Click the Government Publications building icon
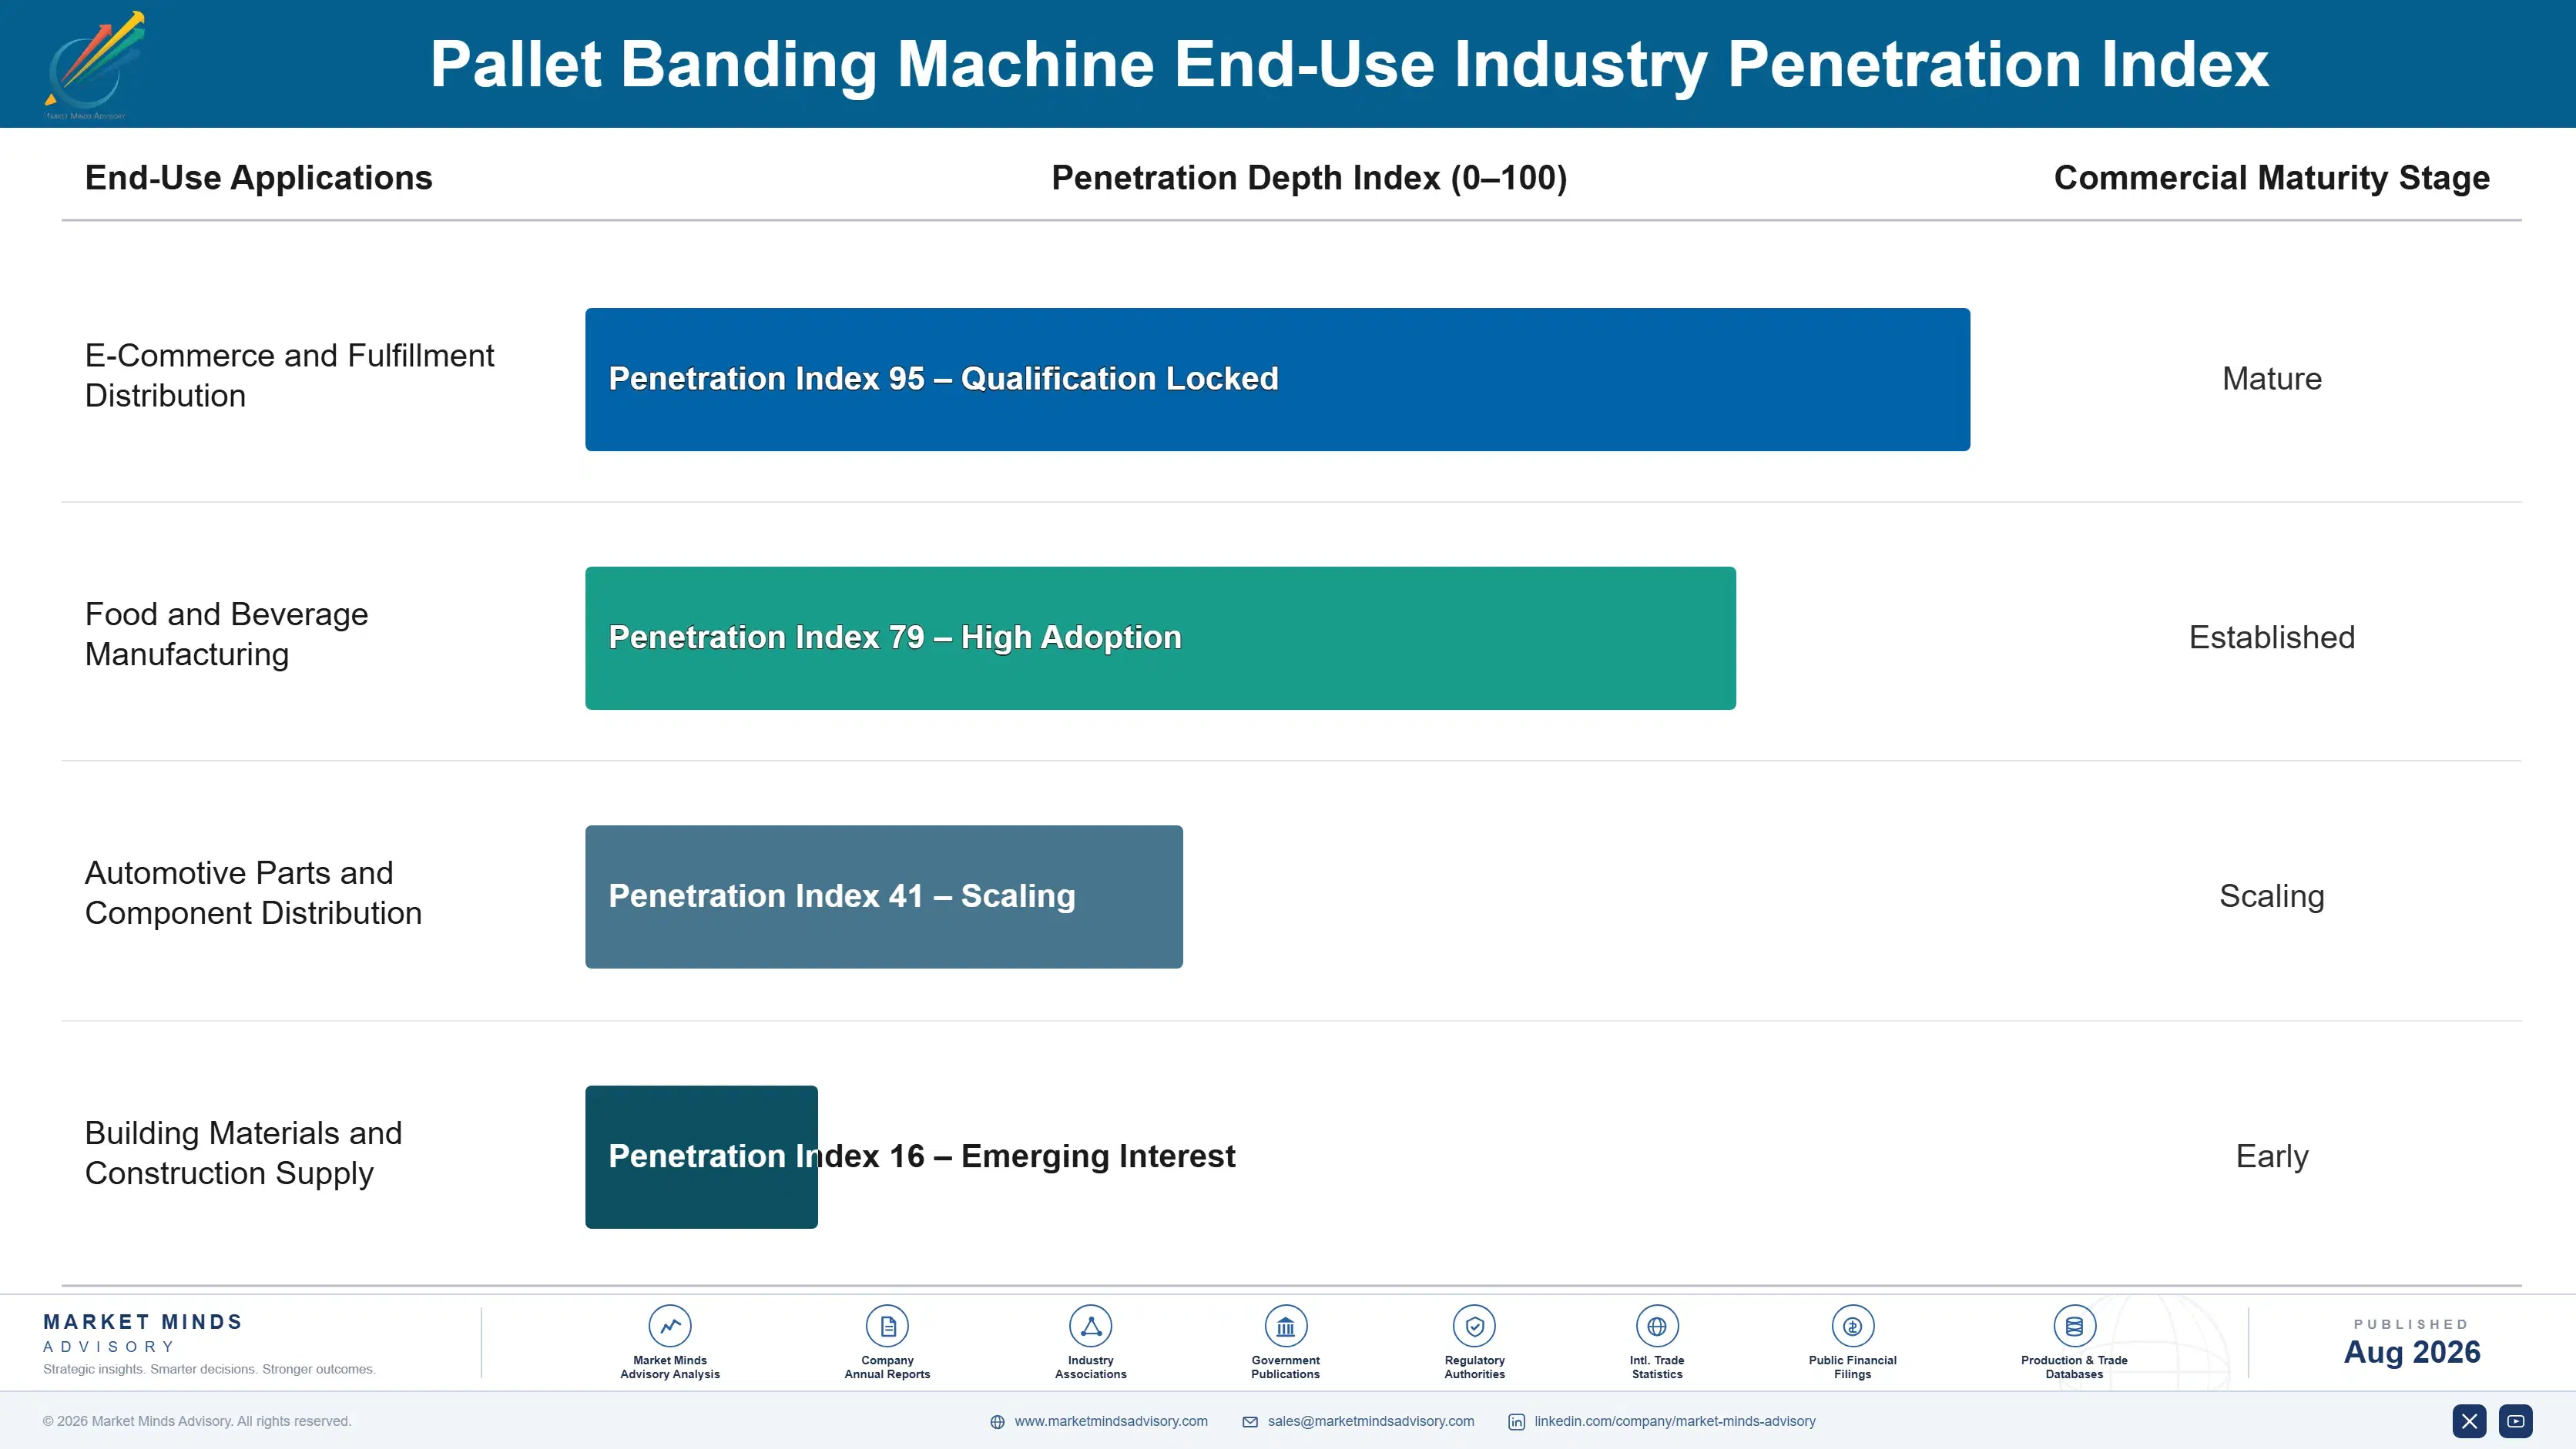 [x=1285, y=1326]
